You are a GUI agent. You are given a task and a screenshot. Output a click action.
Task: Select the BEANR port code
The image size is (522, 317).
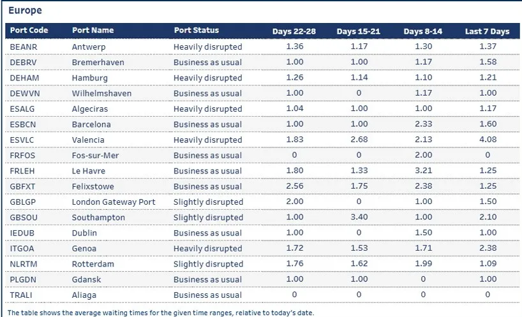[x=23, y=47]
